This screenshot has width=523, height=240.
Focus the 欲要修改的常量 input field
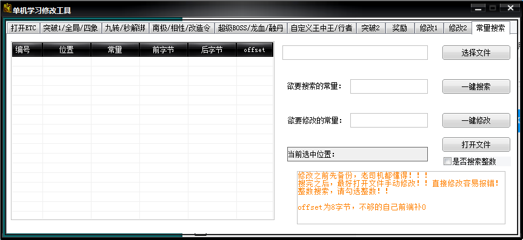389,120
